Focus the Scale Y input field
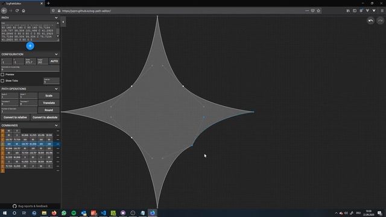This screenshot has width=386, height=217. click(28, 96)
